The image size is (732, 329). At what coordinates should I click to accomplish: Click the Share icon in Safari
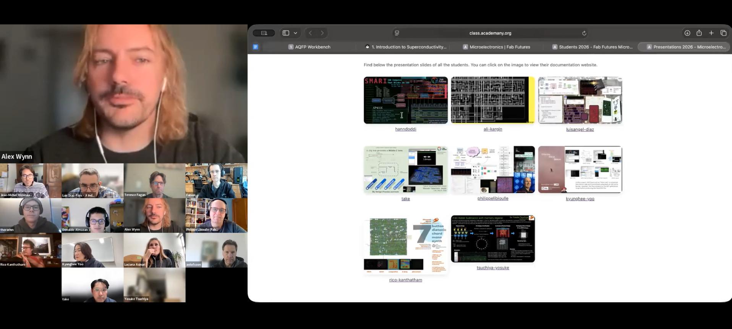[699, 33]
